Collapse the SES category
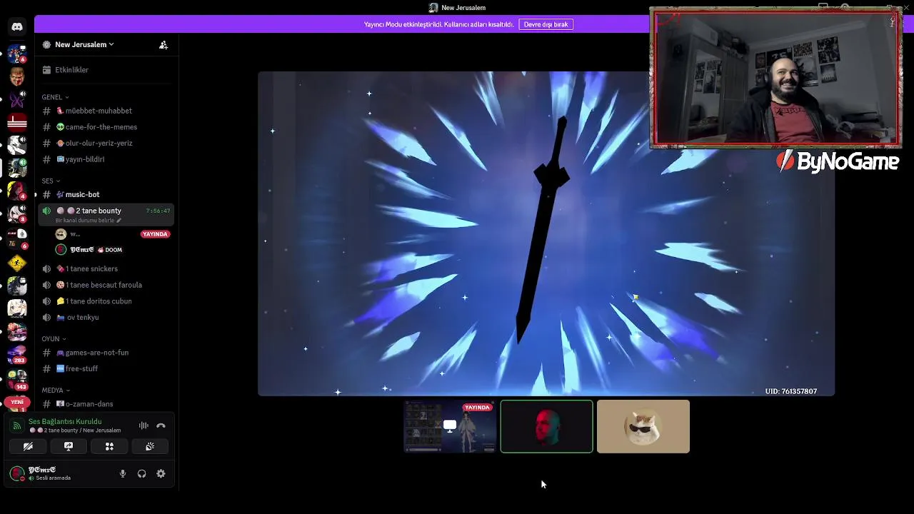Image resolution: width=914 pixels, height=514 pixels. tap(51, 181)
